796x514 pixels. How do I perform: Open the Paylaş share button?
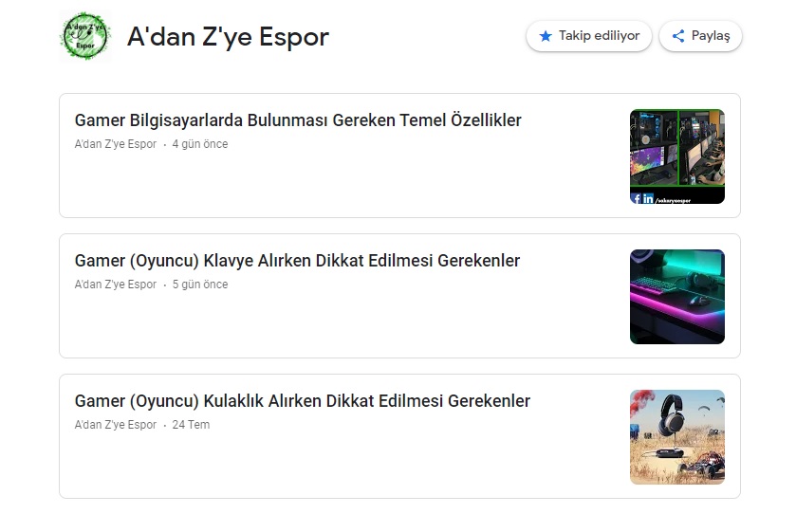tap(700, 36)
